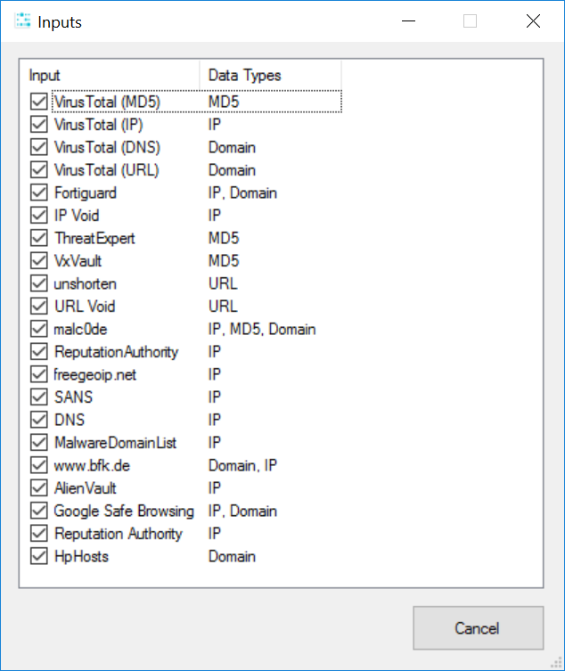This screenshot has height=671, width=565.
Task: Click the Data Types column header
Action: point(271,76)
